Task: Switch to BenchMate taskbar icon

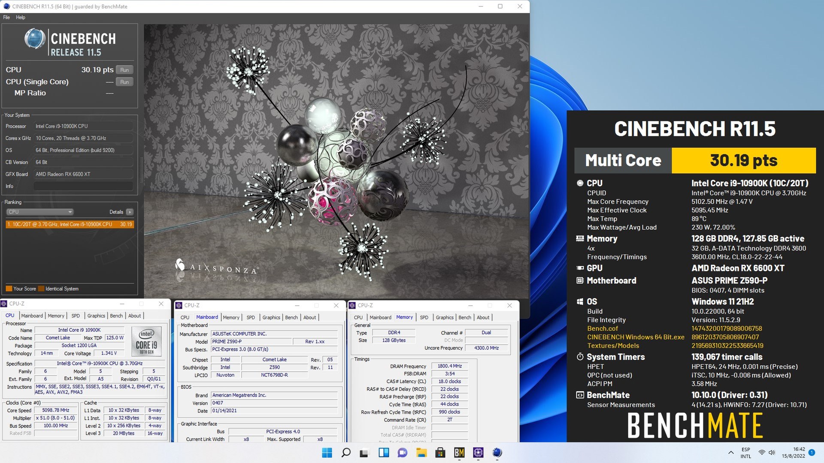Action: (459, 453)
